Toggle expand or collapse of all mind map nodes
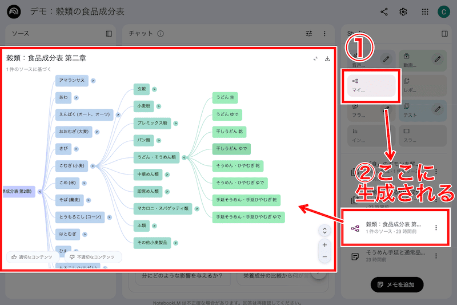The width and height of the screenshot is (457, 305). (x=324, y=231)
